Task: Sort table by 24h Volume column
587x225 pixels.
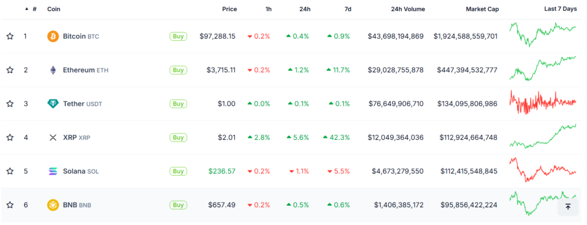Action: pyautogui.click(x=408, y=9)
